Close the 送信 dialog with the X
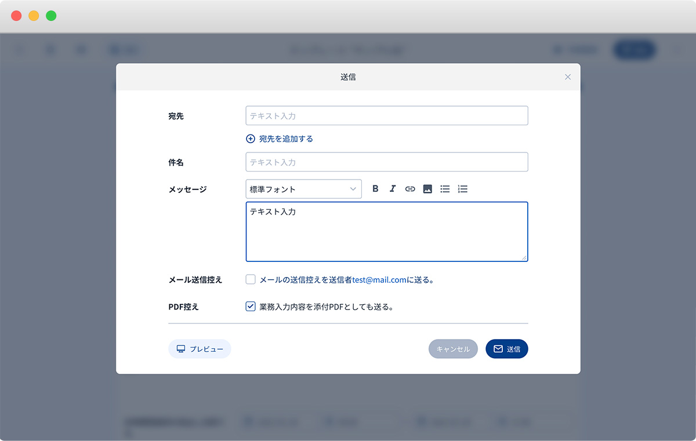Viewport: 696px width, 441px height. coord(568,77)
